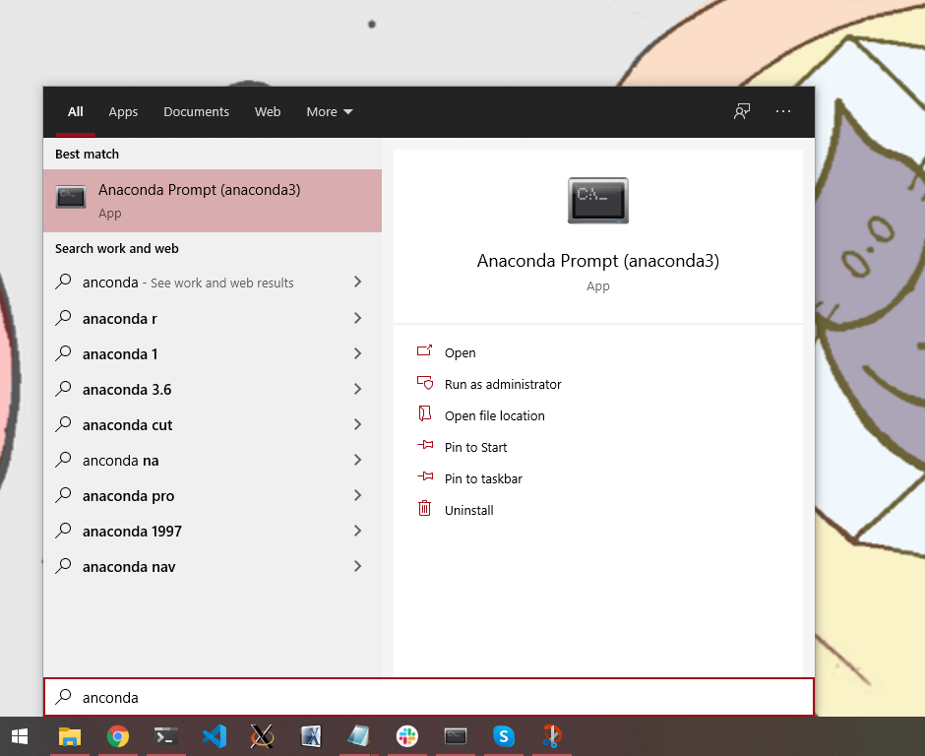The image size is (925, 756).
Task: Switch to the Apps tab
Action: (123, 111)
